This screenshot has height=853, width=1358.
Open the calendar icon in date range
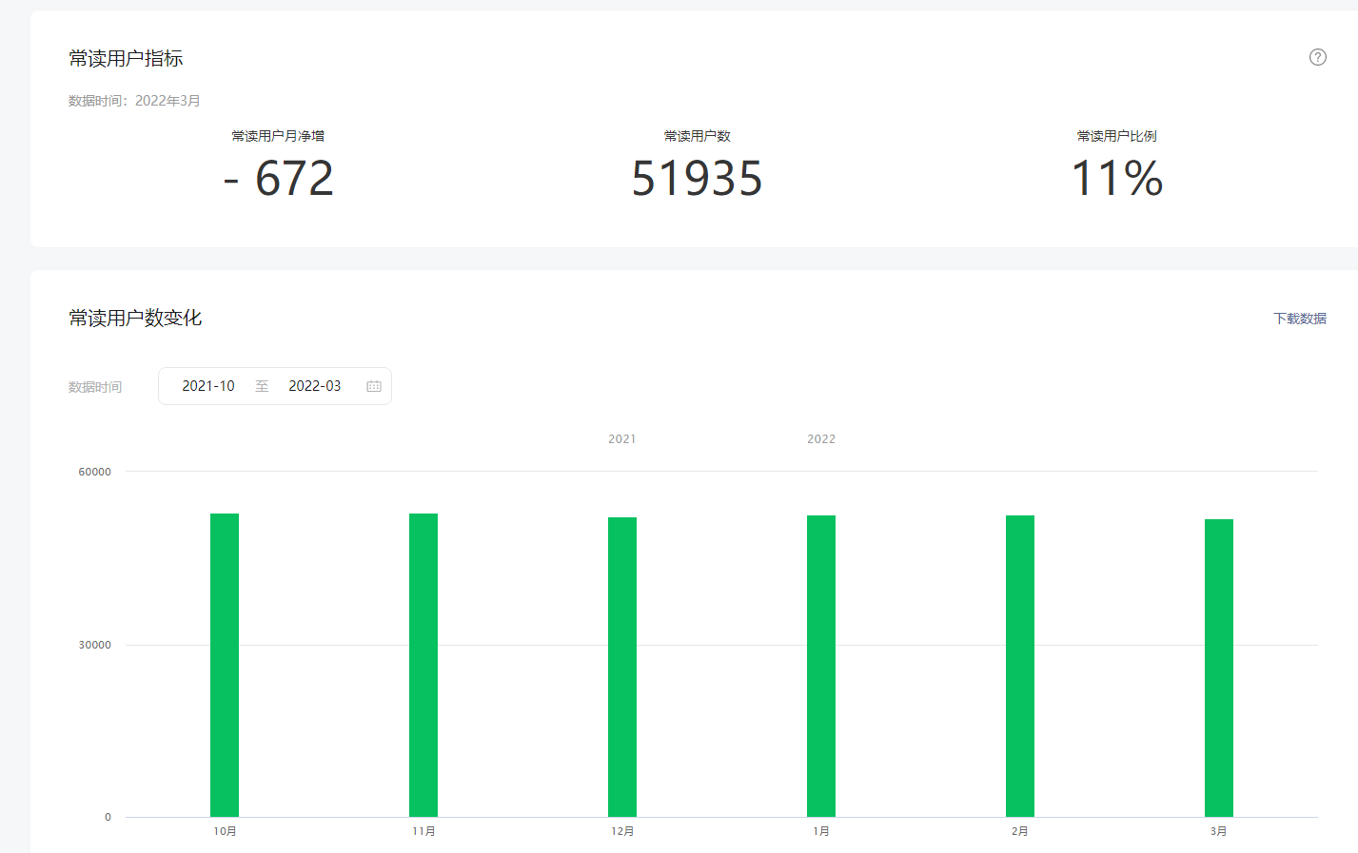(374, 386)
